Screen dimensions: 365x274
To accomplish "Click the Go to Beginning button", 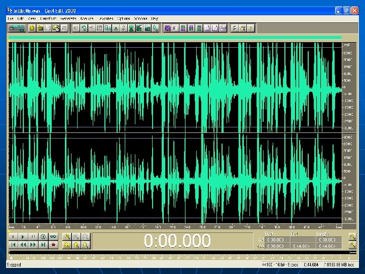I will pyautogui.click(x=14, y=245).
